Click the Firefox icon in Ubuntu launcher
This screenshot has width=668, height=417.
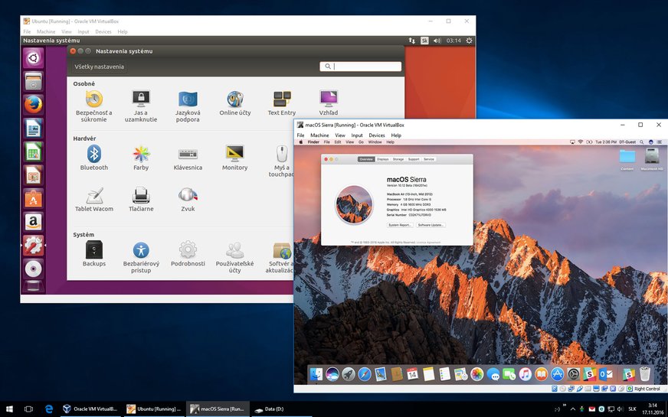tap(33, 104)
